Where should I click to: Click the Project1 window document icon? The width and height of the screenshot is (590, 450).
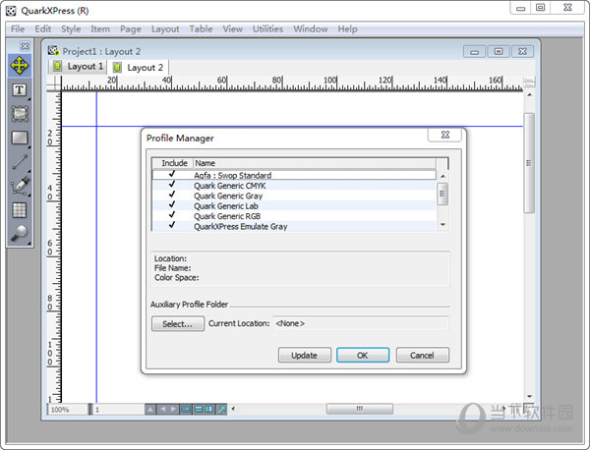(53, 51)
